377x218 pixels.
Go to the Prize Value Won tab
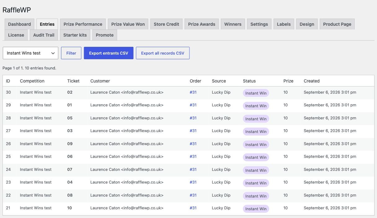pyautogui.click(x=128, y=24)
